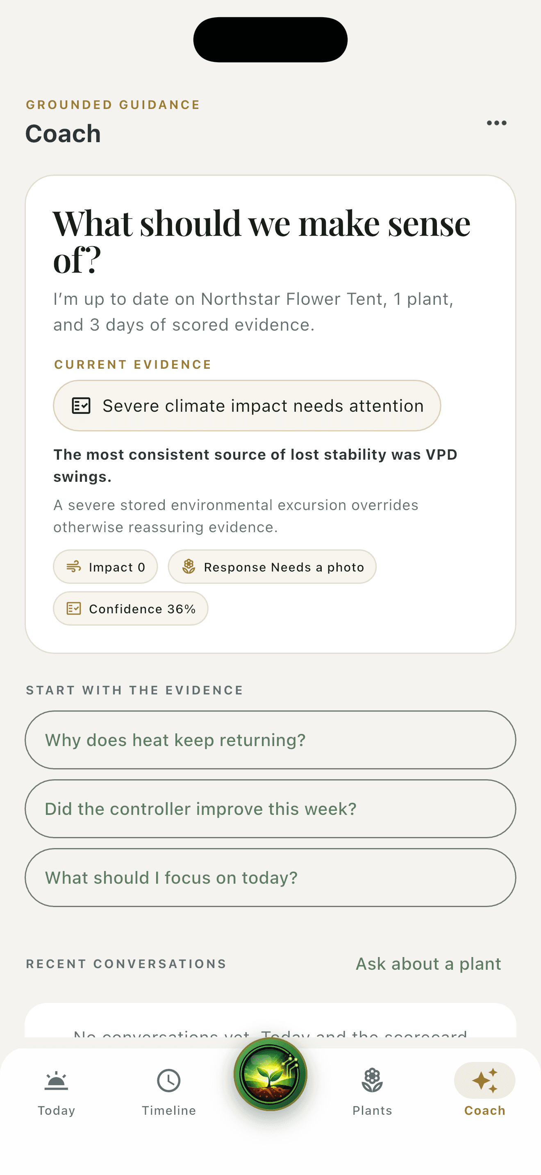Switch to the Timeline tab label

pyautogui.click(x=169, y=1110)
